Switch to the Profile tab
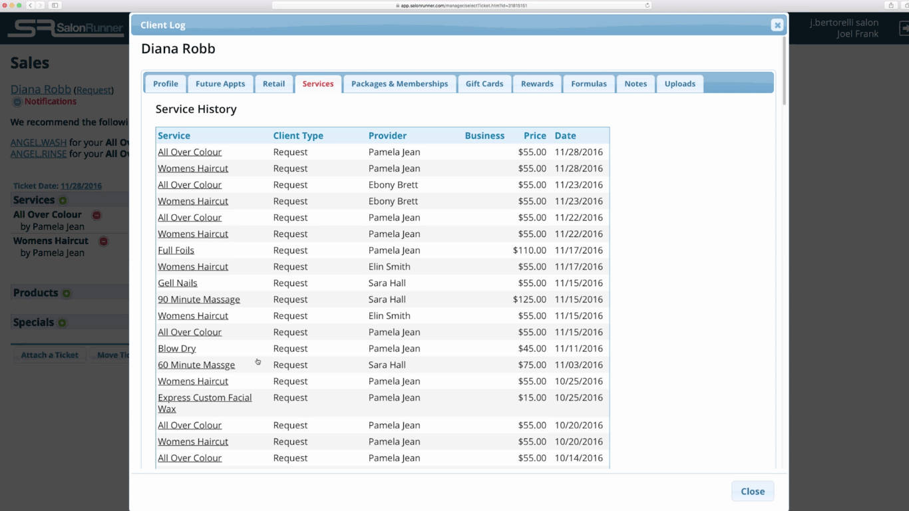 coord(165,83)
